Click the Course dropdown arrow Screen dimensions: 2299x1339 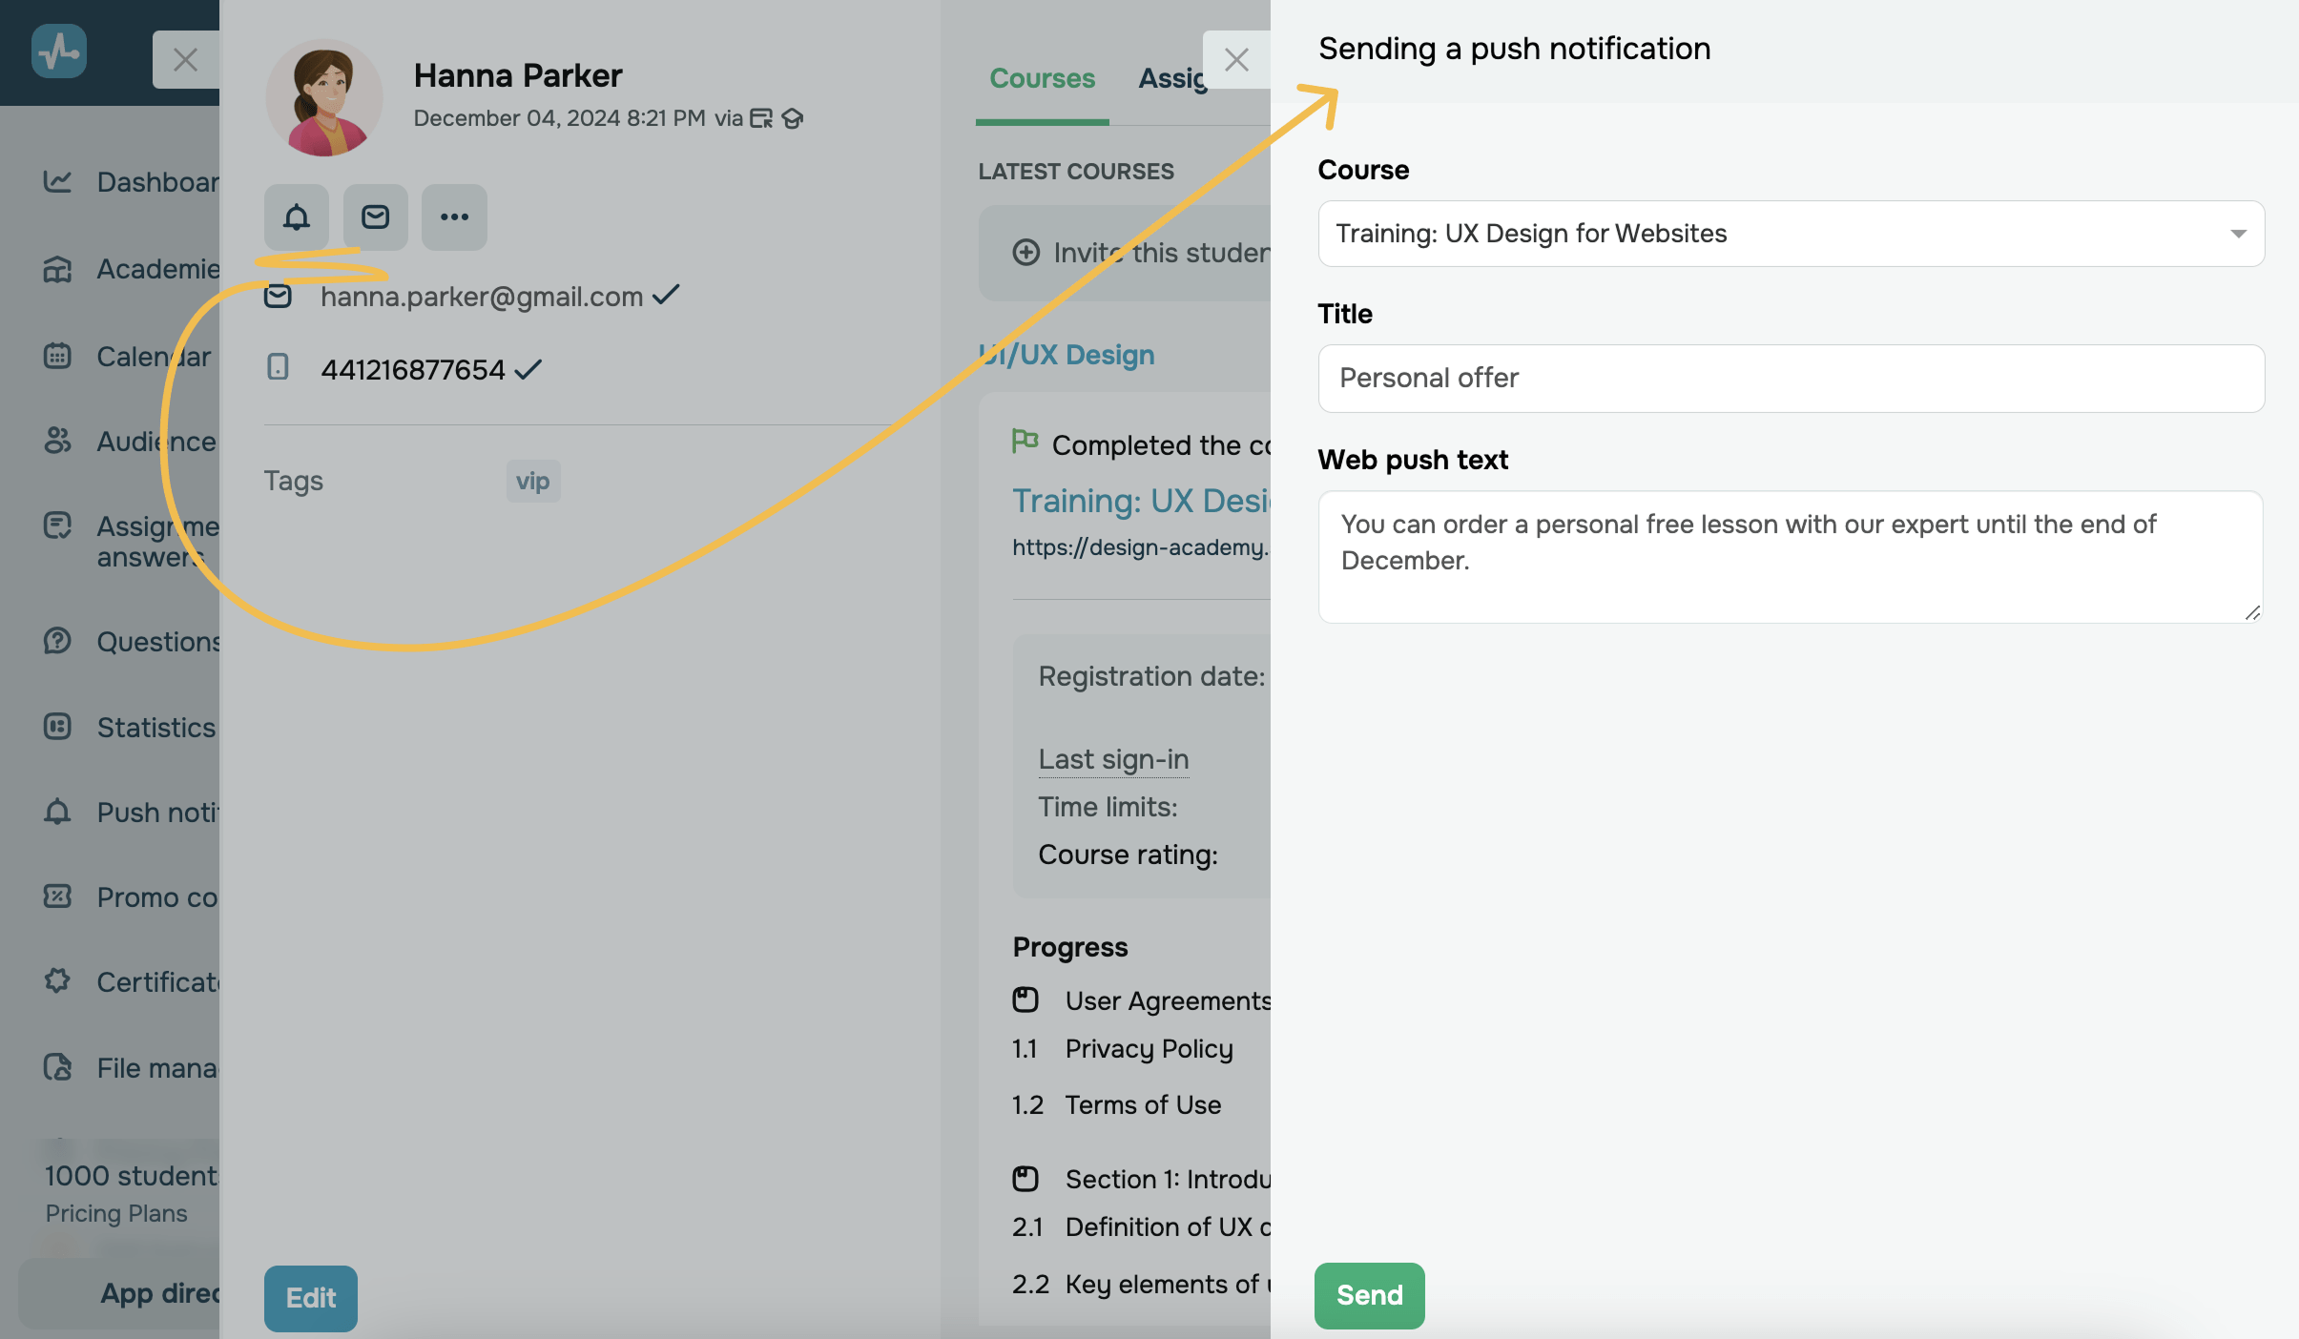(2238, 235)
